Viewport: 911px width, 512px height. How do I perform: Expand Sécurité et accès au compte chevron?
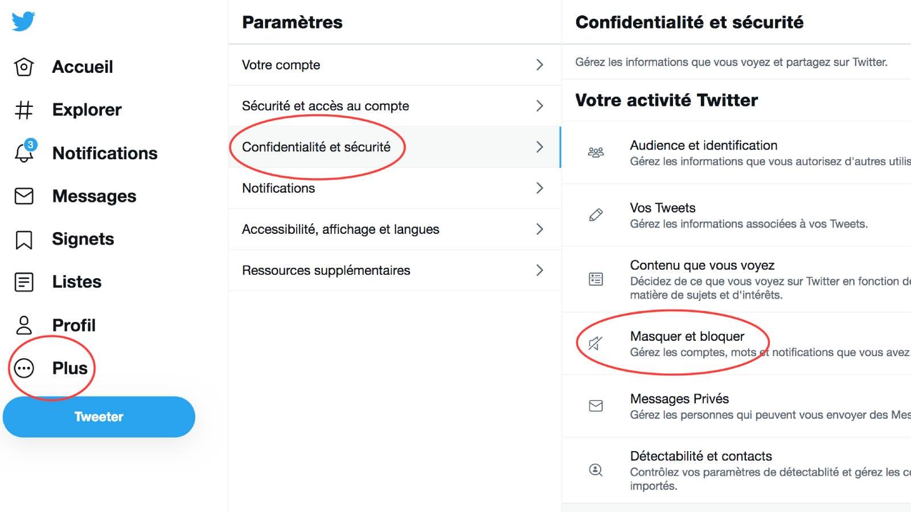(539, 106)
